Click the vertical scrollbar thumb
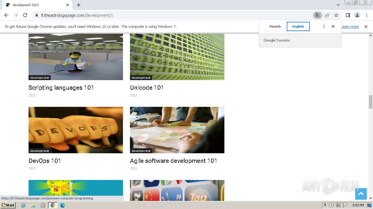 coord(371,102)
